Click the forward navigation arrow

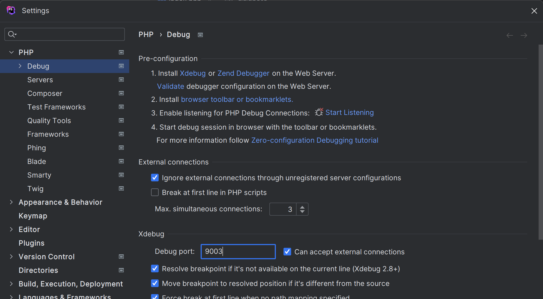[524, 35]
